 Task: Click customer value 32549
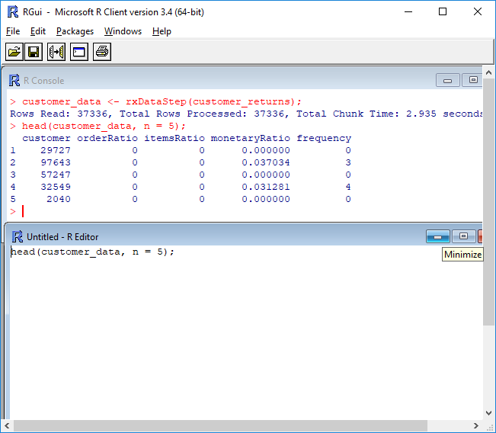point(56,187)
